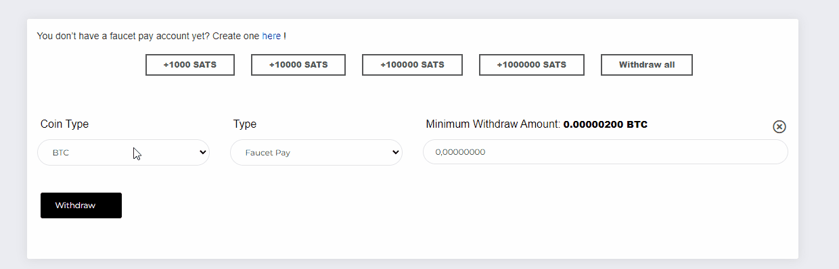Open the 'here' link to create account

pyautogui.click(x=271, y=36)
